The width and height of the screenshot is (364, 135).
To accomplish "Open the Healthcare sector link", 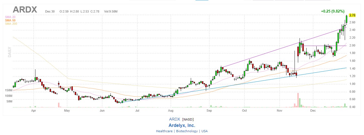I will pyautogui.click(x=164, y=131).
